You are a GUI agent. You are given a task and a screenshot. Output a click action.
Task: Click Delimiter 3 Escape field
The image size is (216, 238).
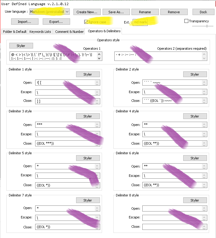[x=68, y=134]
